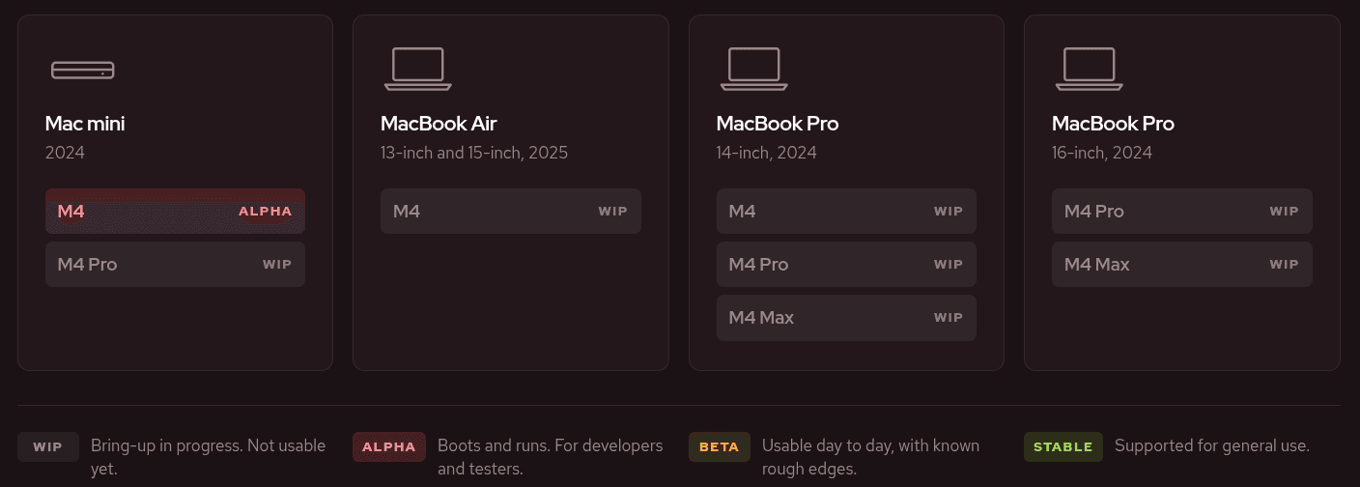Select M4 row under MacBook Pro 14-inch
Viewport: 1360px width, 487px height.
click(x=846, y=211)
